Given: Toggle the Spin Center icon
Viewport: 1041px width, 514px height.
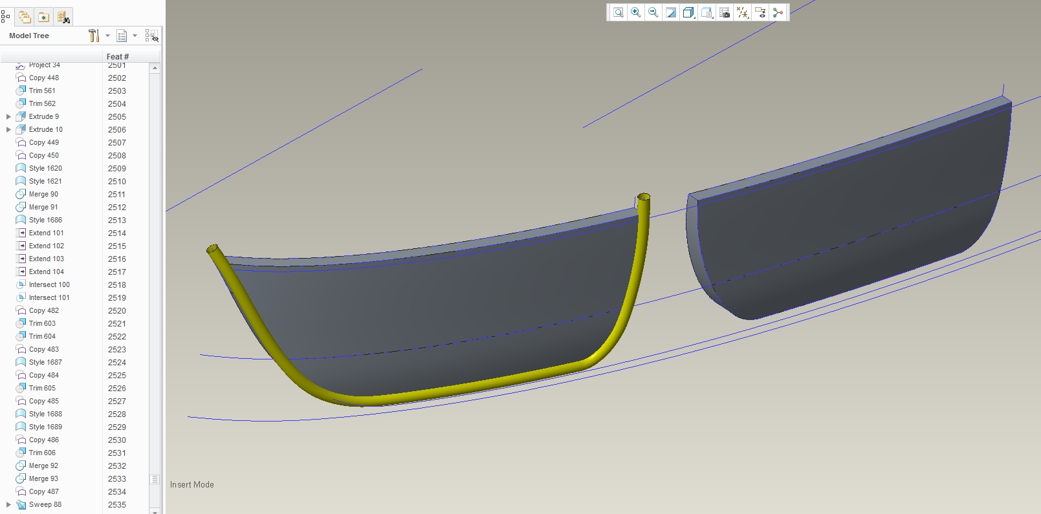Looking at the screenshot, I should (778, 12).
